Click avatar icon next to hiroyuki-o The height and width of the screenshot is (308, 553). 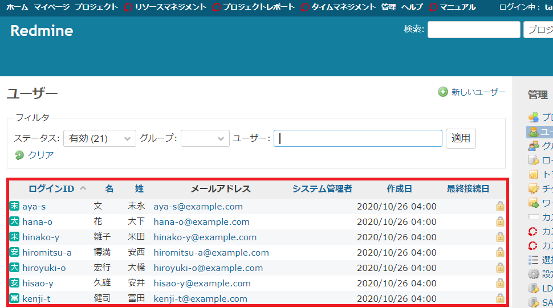point(14,268)
